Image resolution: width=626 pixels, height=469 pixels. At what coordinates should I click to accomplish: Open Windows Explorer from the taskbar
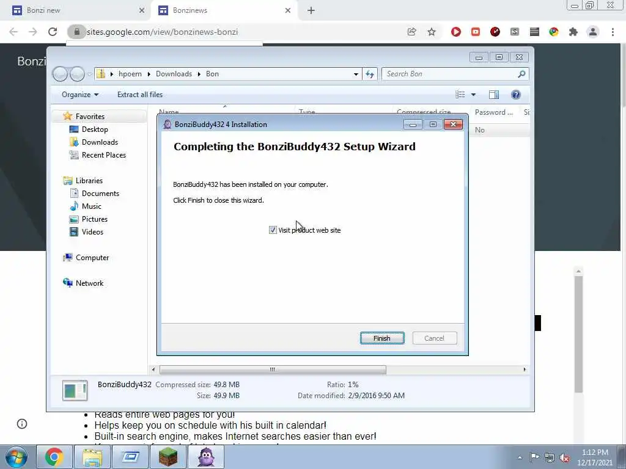[x=92, y=457]
